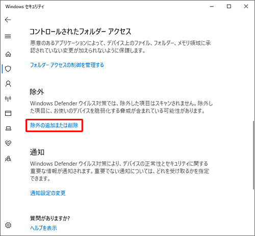Click the 通知 section heading

[37, 152]
